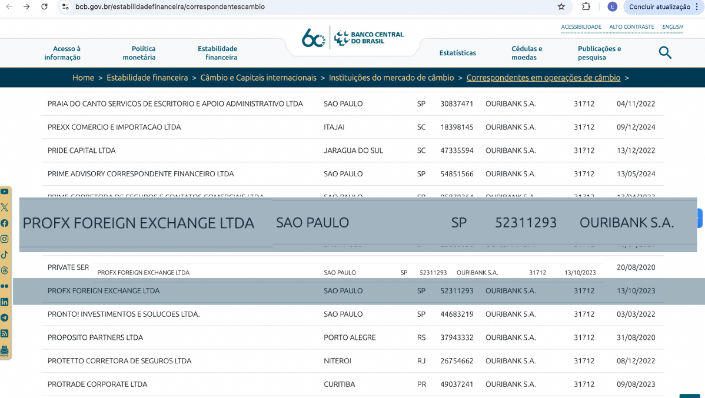The image size is (705, 398).
Task: Open the Chrome three-dot menu
Action: [697, 6]
